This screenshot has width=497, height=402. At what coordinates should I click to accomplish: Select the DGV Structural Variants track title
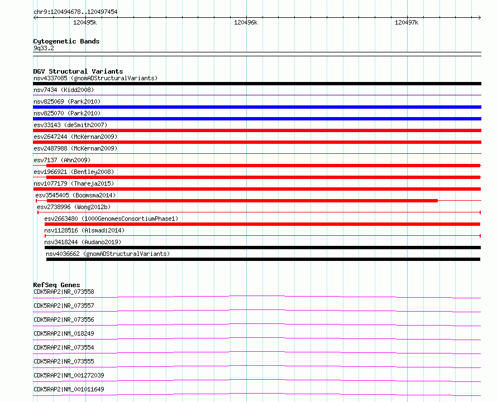(x=78, y=71)
